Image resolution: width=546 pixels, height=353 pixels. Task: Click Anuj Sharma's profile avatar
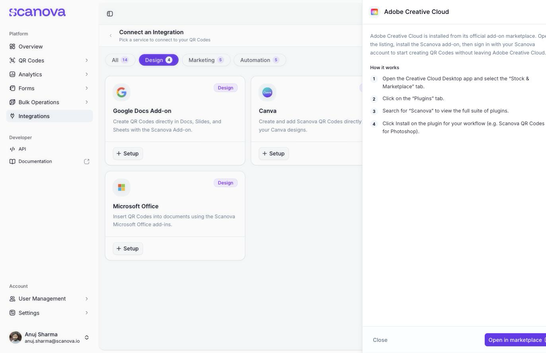tap(16, 337)
